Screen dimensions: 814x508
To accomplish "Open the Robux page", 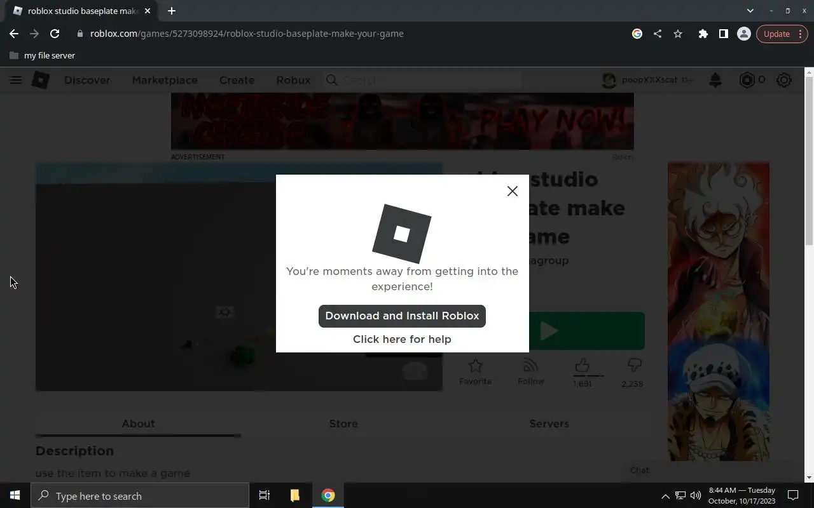I will [293, 80].
